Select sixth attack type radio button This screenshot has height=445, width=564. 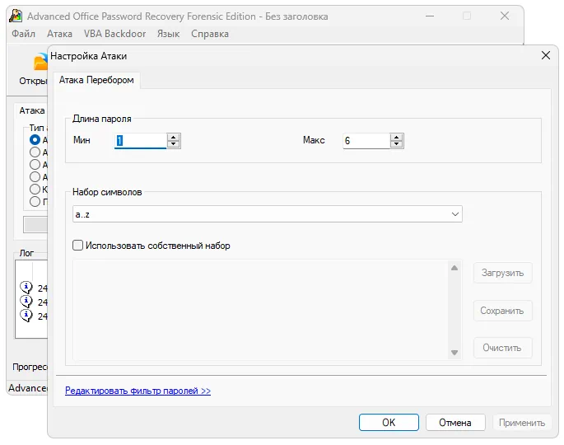click(x=35, y=202)
